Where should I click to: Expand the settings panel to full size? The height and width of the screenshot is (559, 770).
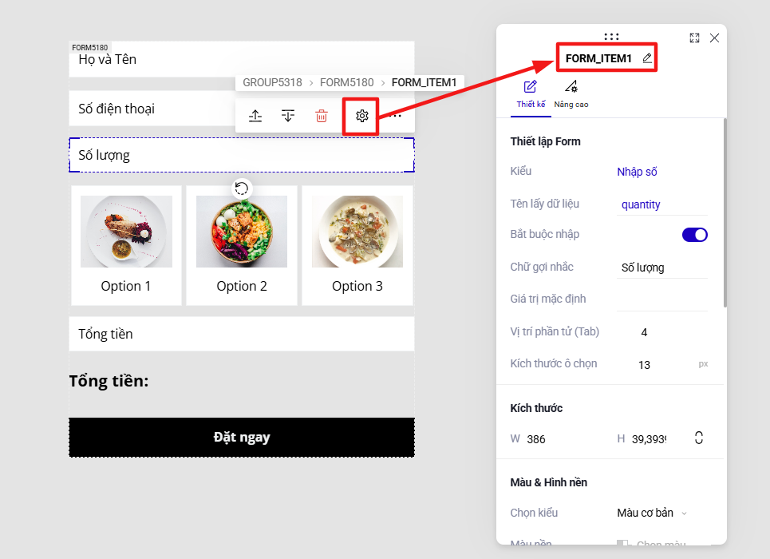tap(694, 38)
